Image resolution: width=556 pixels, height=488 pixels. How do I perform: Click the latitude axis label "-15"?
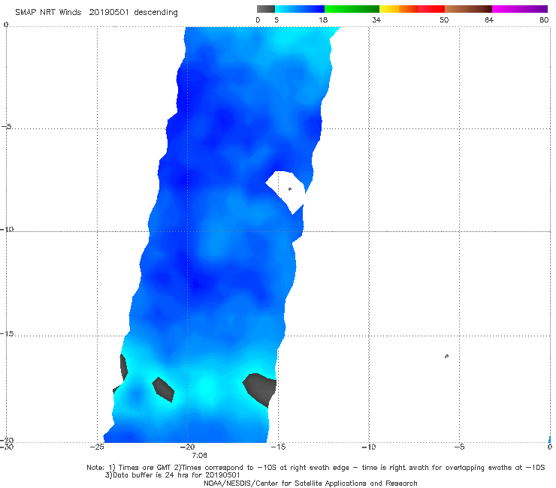[7, 334]
